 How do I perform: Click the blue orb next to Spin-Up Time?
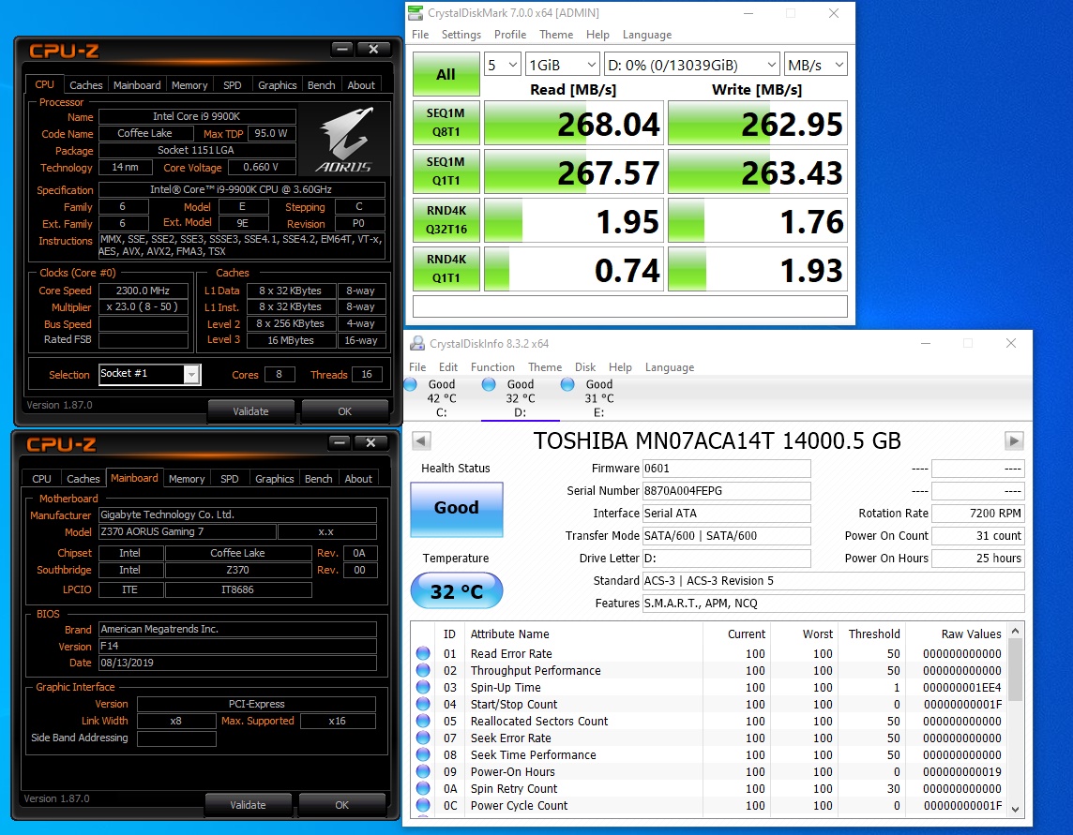pos(423,688)
